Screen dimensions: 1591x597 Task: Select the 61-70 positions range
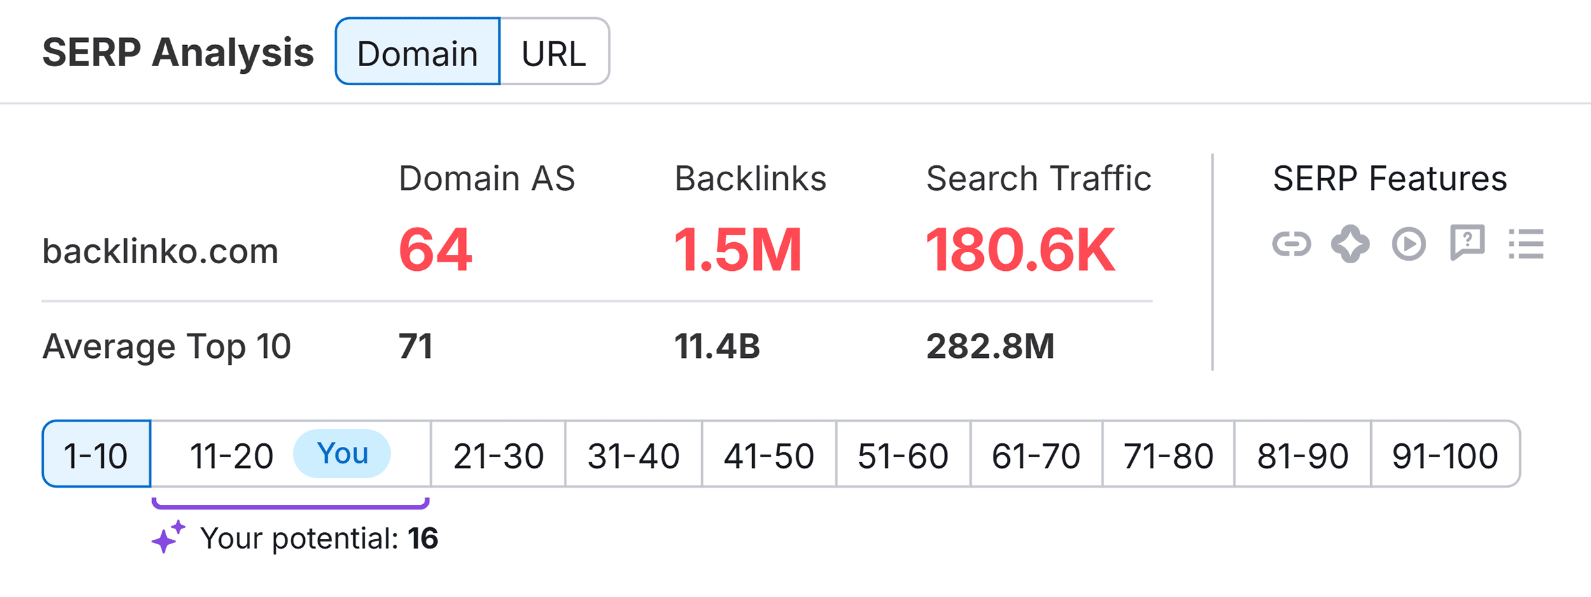(1036, 454)
